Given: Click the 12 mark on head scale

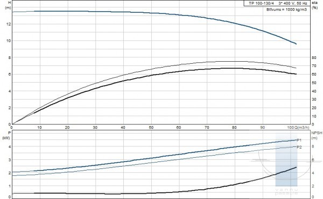Looking at the screenshot, I should pyautogui.click(x=9, y=24).
